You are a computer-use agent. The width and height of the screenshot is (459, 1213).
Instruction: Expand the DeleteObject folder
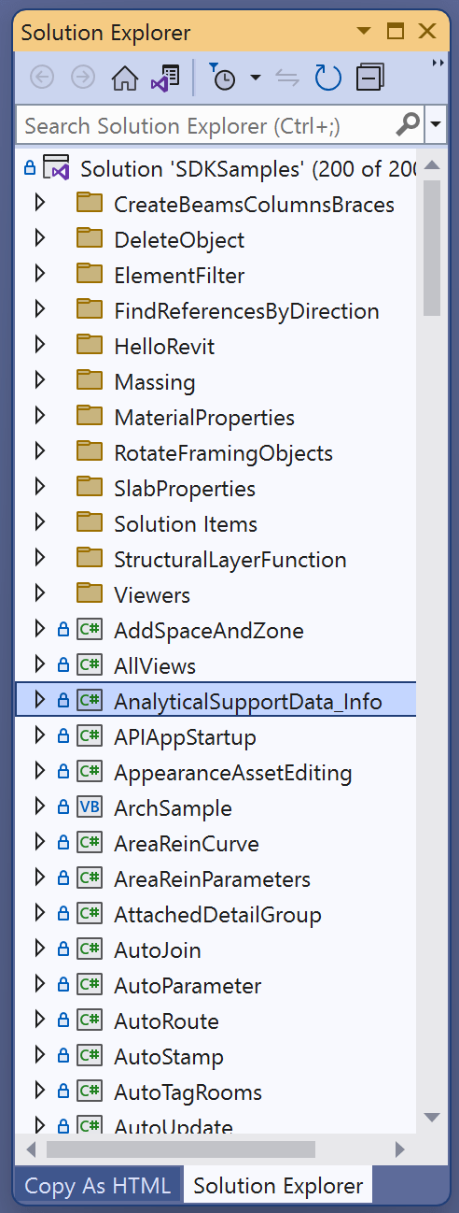pyautogui.click(x=39, y=240)
